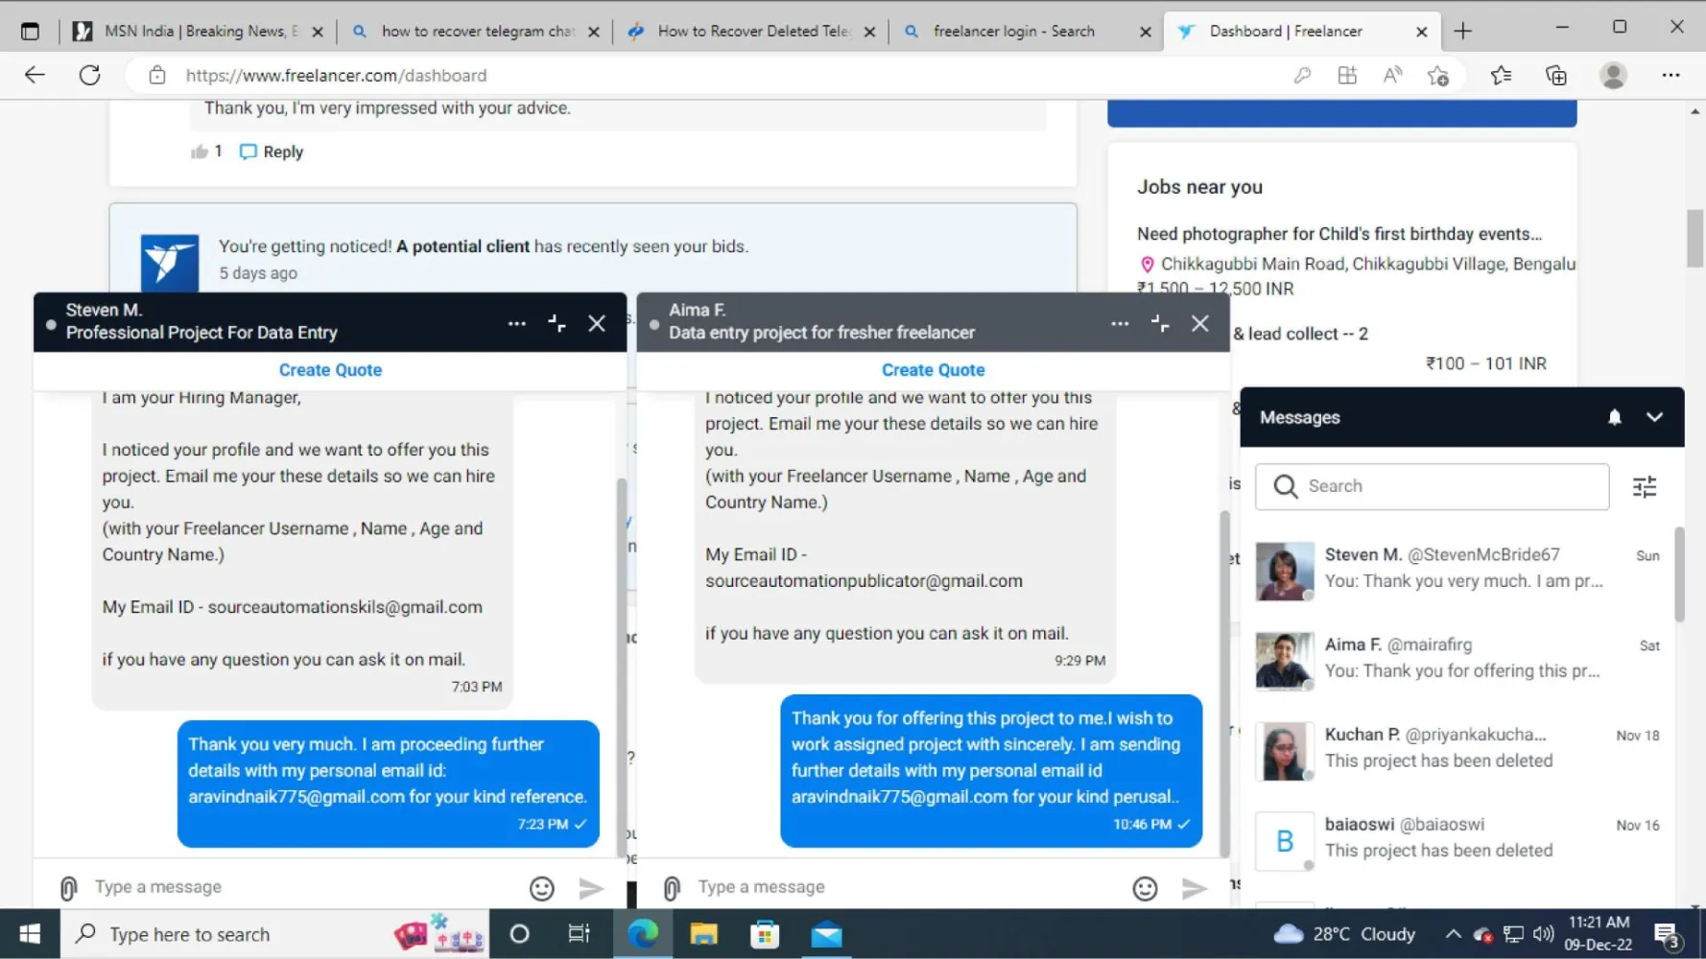Screen dimensions: 1706x959
Task: Click send arrow in Steven M. chat
Action: pos(591,888)
